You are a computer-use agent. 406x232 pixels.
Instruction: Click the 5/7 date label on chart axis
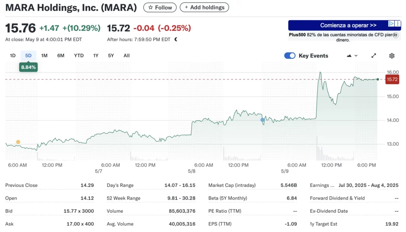coord(98,171)
